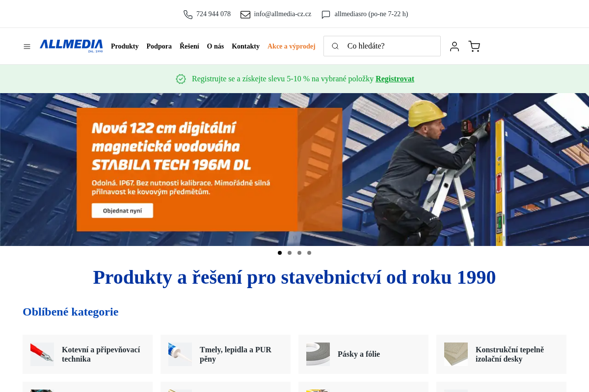Click the Registrovat link
This screenshot has width=589, height=392.
[395, 79]
